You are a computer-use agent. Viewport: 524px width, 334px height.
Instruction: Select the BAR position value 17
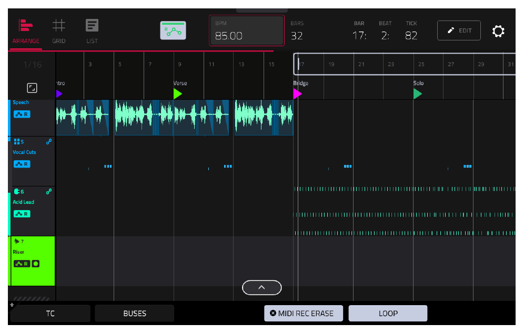[x=359, y=36]
